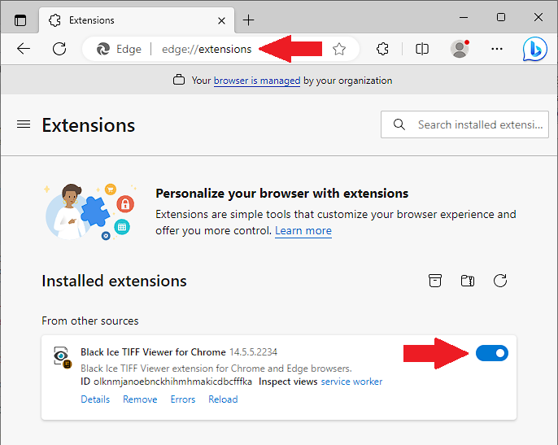Click the Pack extension archive icon
558x445 pixels.
click(435, 281)
